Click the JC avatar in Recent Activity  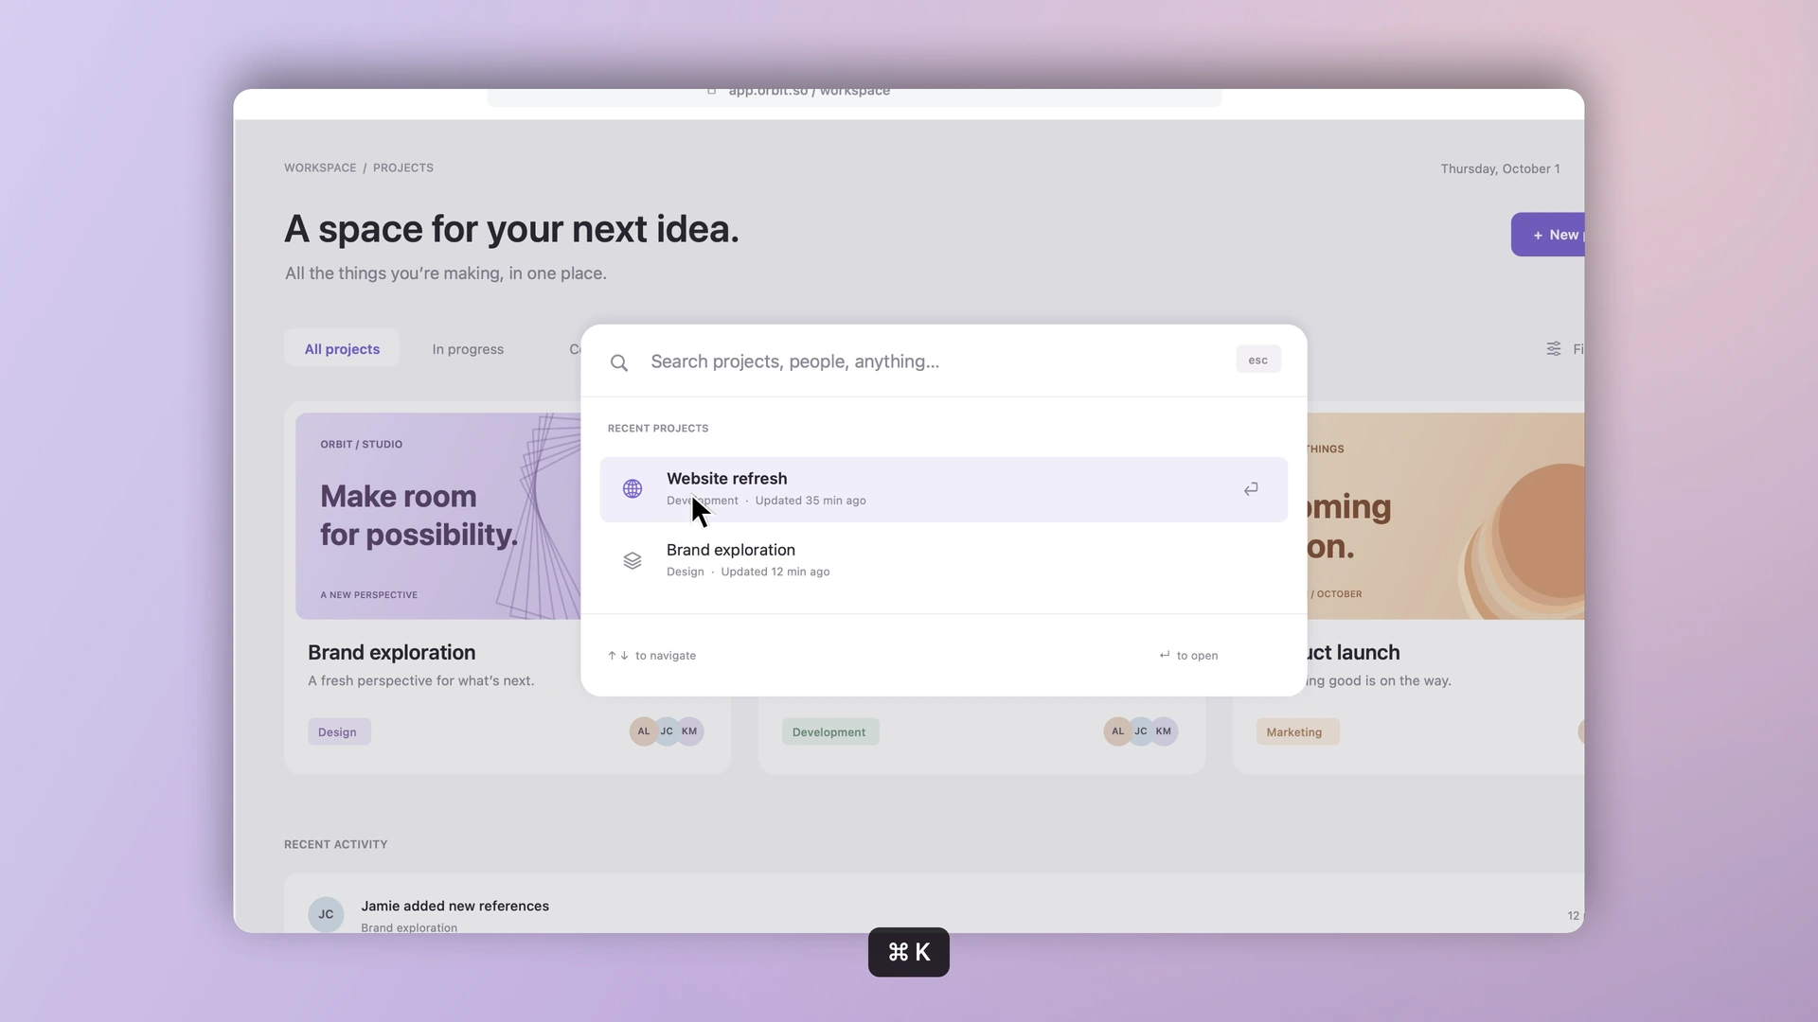click(x=326, y=914)
